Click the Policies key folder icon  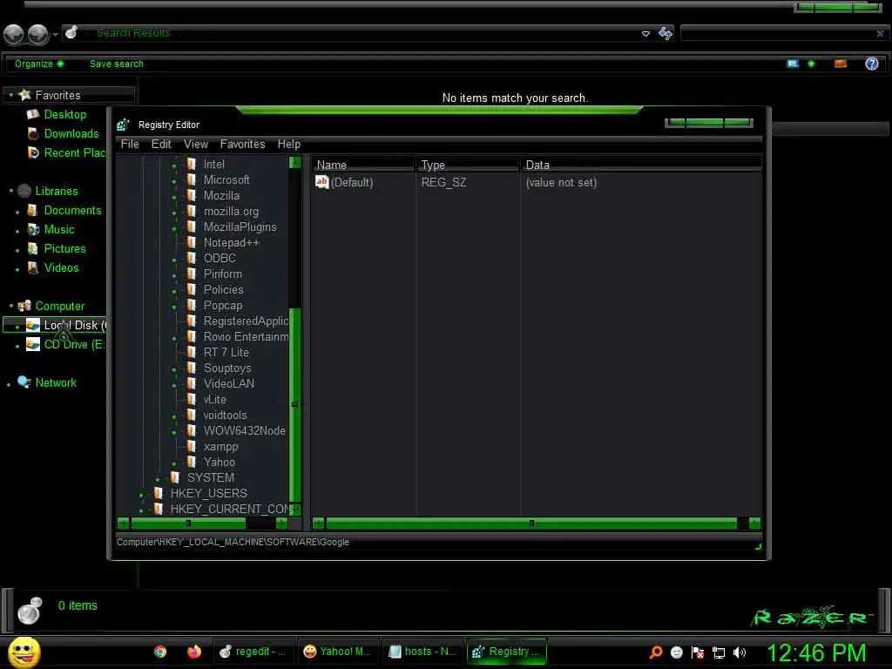click(192, 289)
